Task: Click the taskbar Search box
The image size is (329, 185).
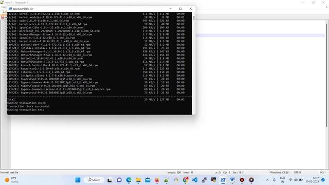Action: [94, 180]
